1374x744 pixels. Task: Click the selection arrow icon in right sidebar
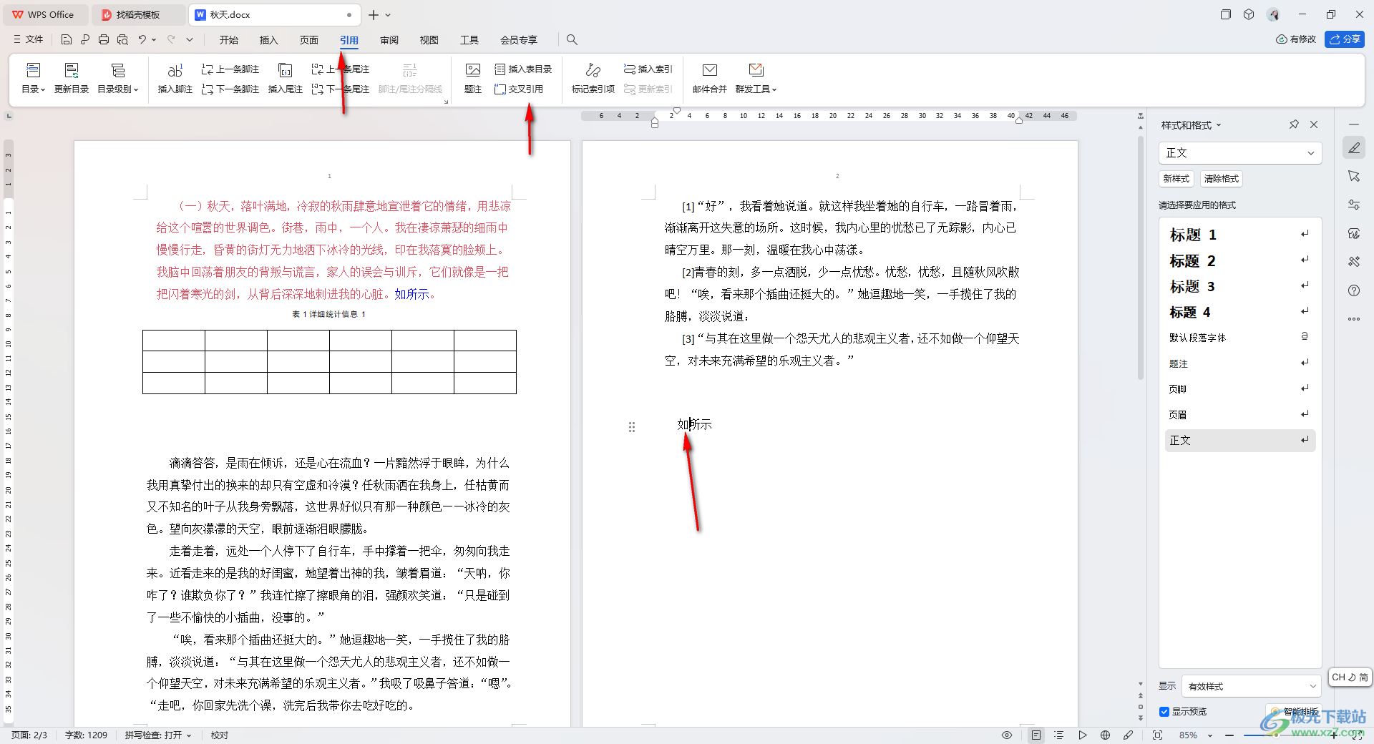pos(1354,176)
